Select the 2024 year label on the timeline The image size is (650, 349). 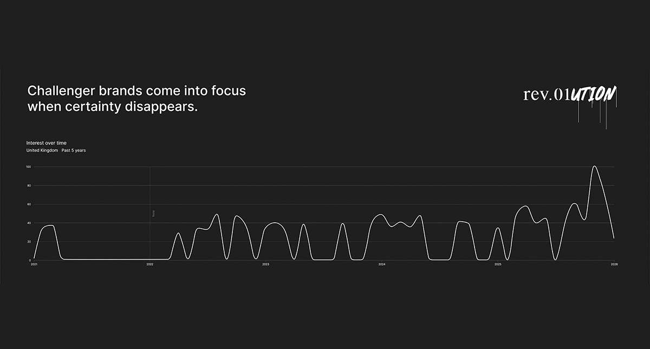pyautogui.click(x=382, y=264)
